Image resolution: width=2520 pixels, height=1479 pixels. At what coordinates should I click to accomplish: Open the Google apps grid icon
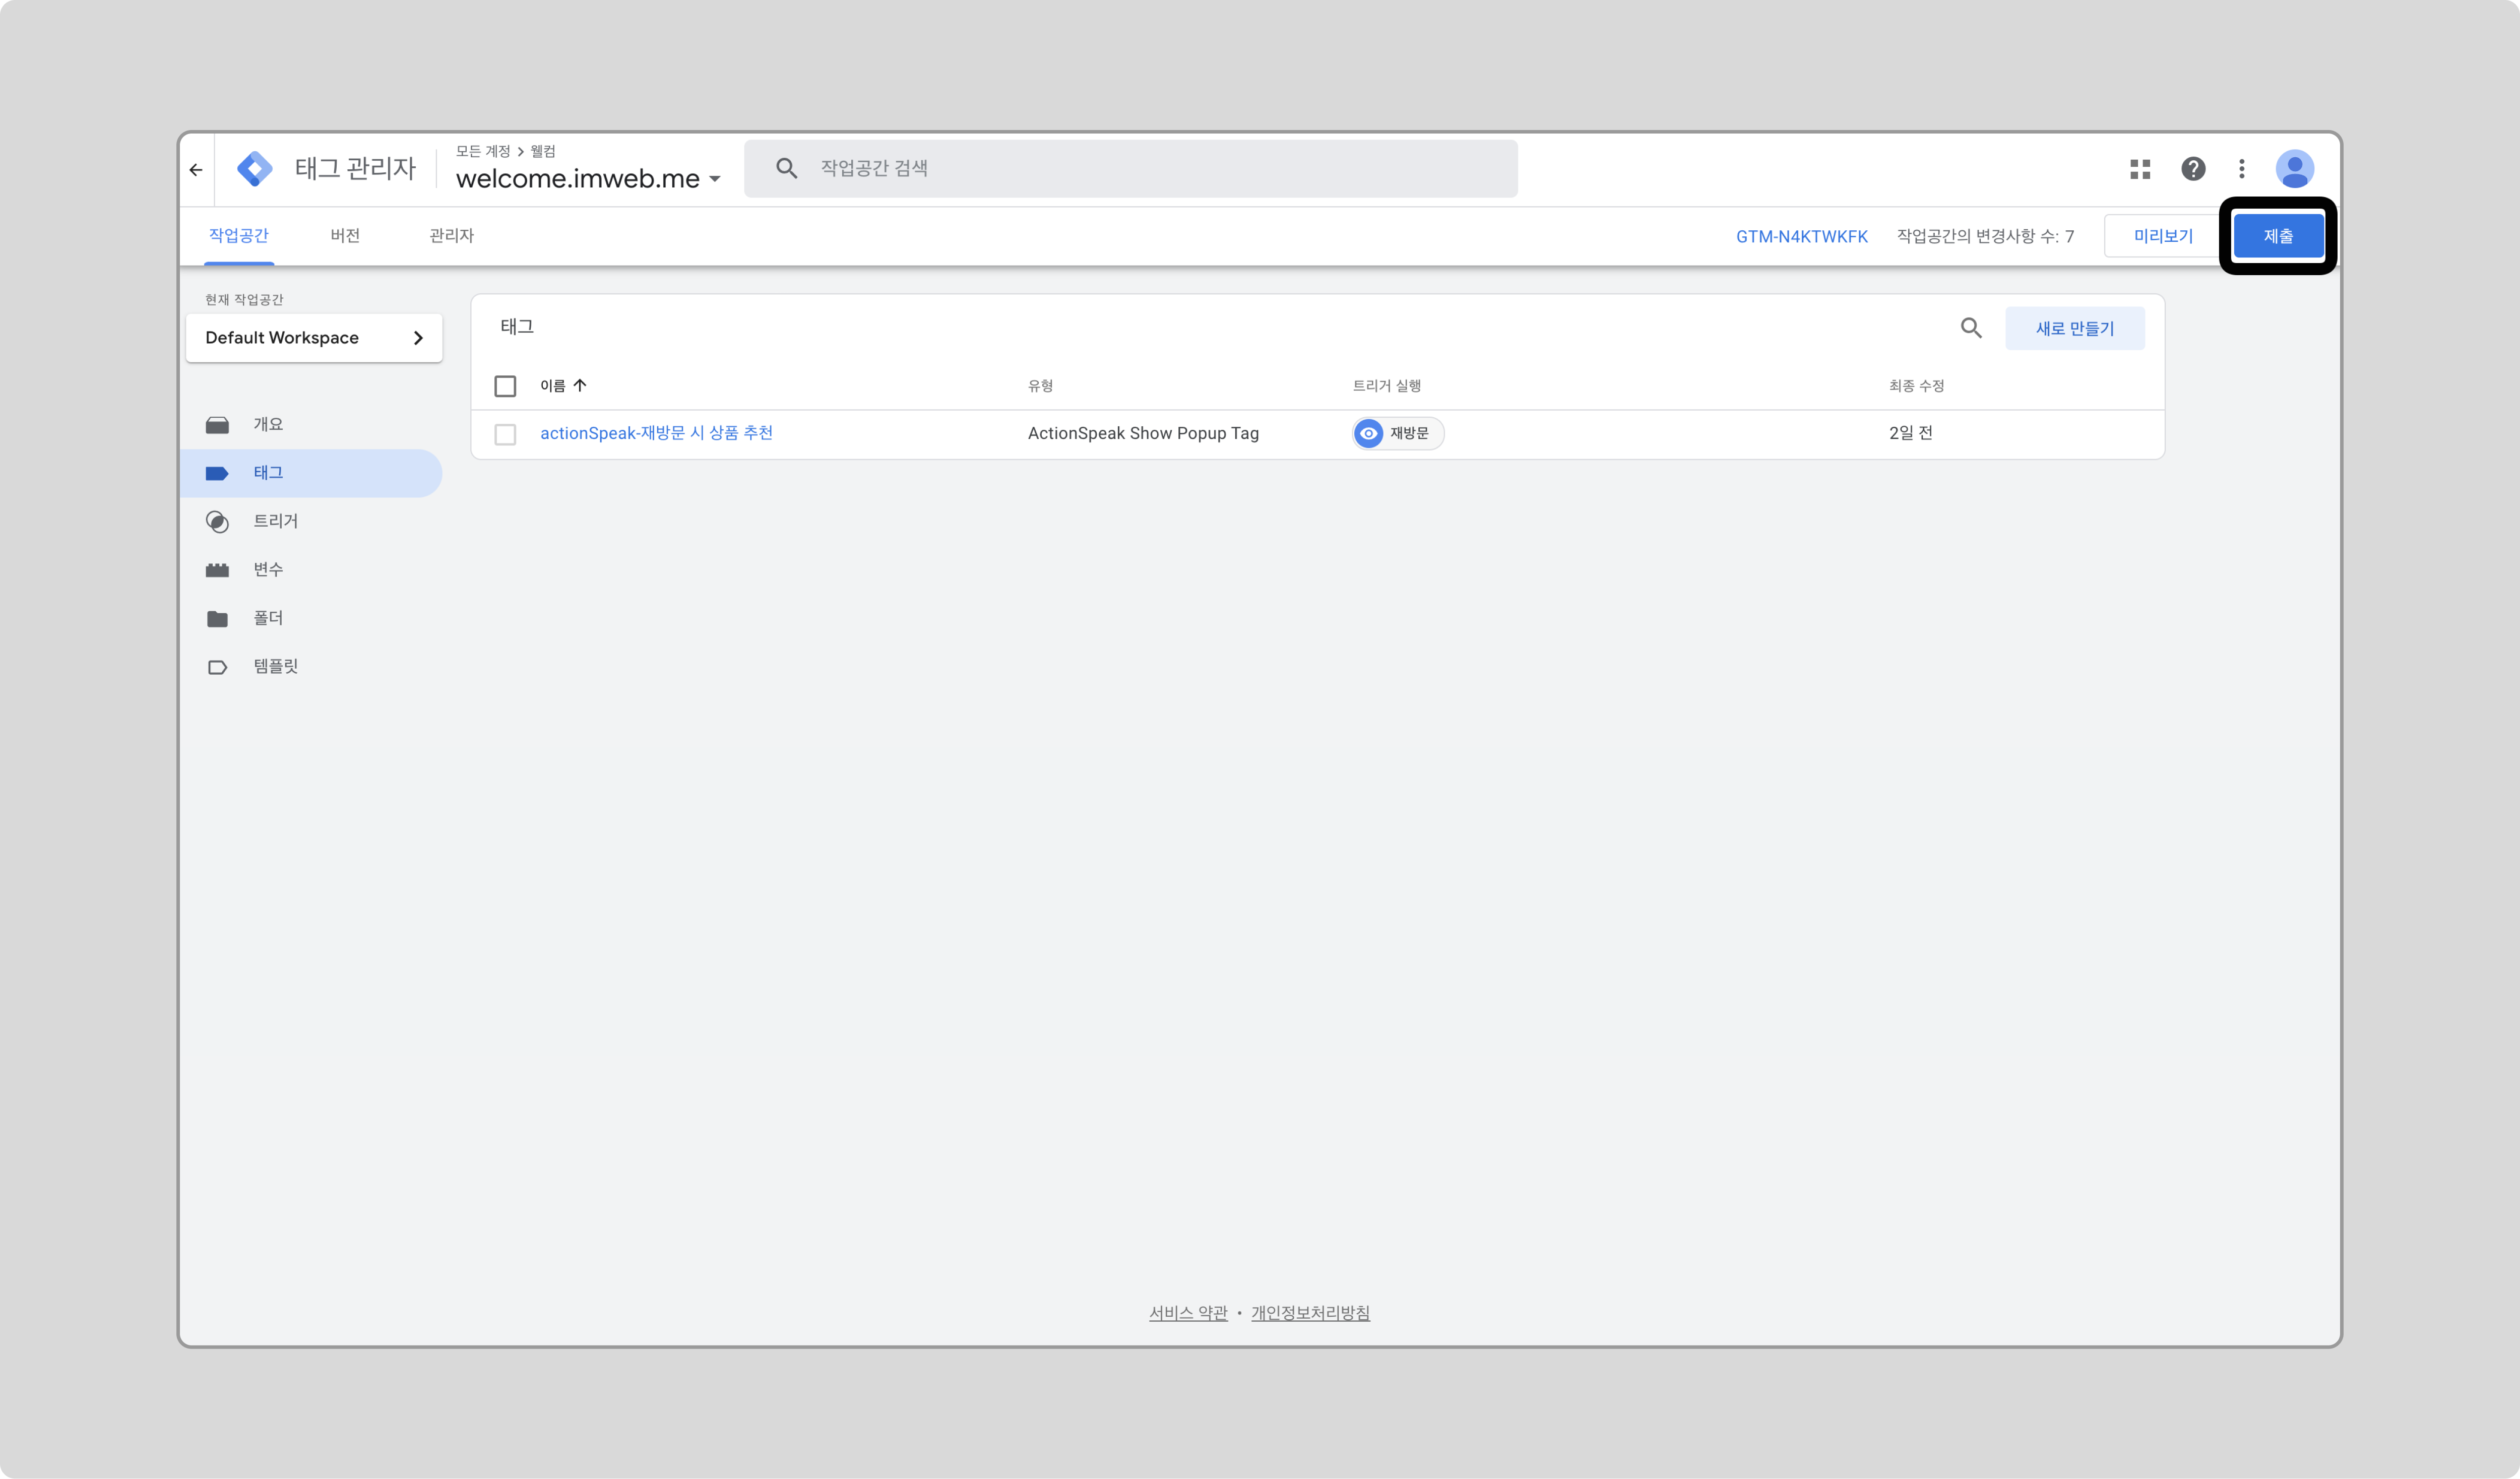2140,169
